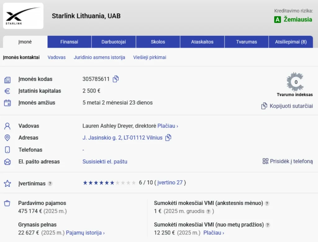Click the Kopijuoti sutarčiai text link

click(x=291, y=106)
